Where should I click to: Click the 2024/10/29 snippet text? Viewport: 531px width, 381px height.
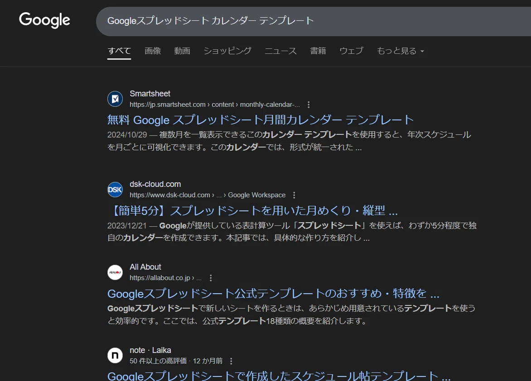pos(289,141)
